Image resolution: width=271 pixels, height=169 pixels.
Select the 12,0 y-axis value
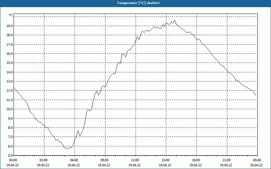pyautogui.click(x=10, y=91)
